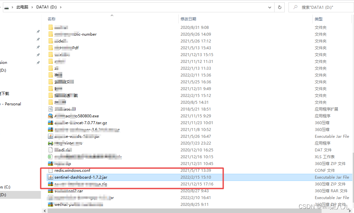
Task: Select the folder ending in blic-number
Action: [76, 34]
